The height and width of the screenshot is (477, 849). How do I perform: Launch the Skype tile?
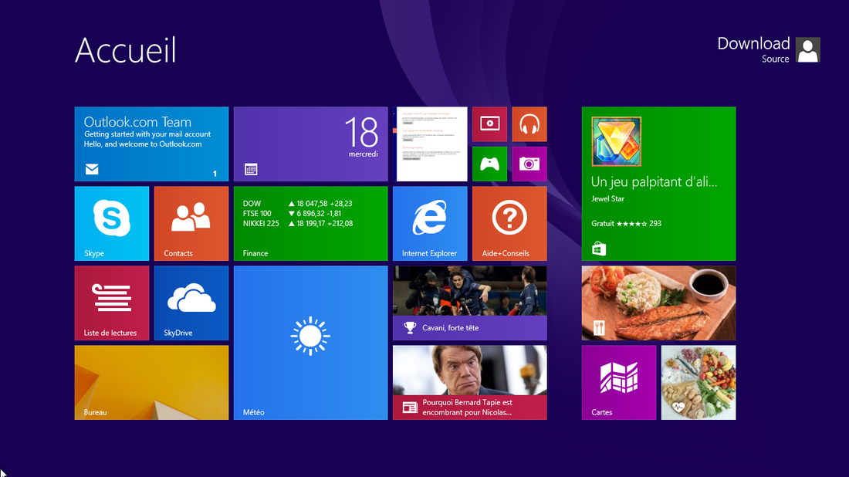pos(112,224)
